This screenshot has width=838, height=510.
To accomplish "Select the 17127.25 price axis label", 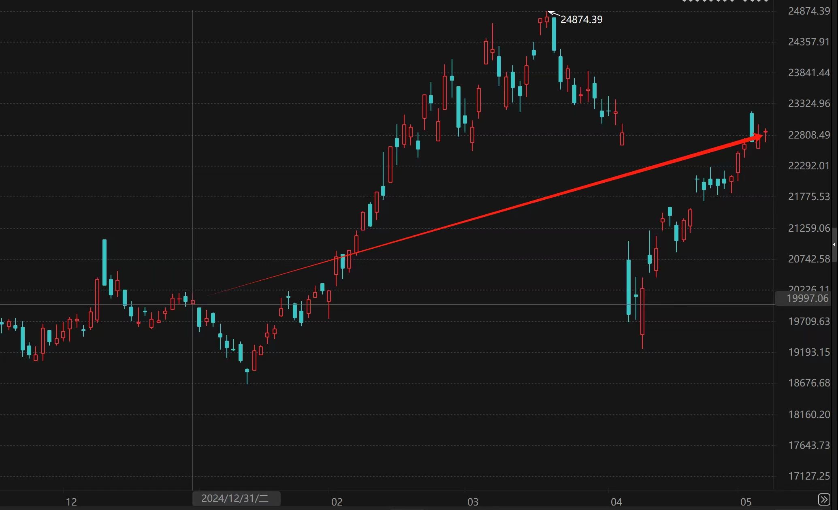I will (809, 476).
